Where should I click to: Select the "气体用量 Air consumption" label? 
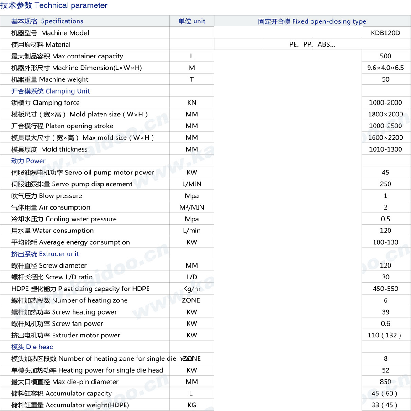coord(51,207)
